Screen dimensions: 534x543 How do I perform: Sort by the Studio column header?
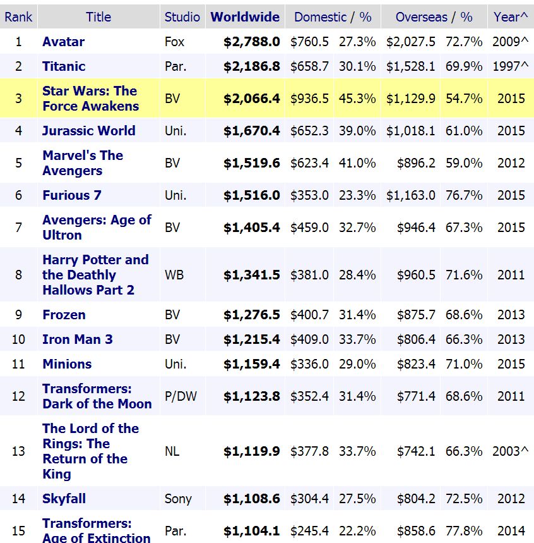(182, 17)
